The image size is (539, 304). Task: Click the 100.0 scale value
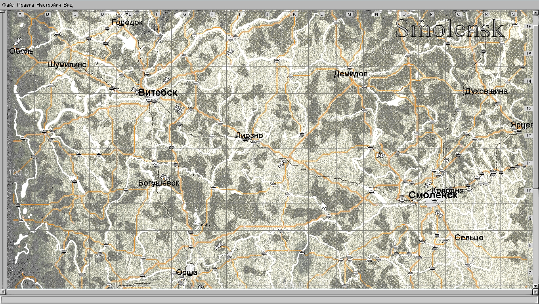[19, 173]
